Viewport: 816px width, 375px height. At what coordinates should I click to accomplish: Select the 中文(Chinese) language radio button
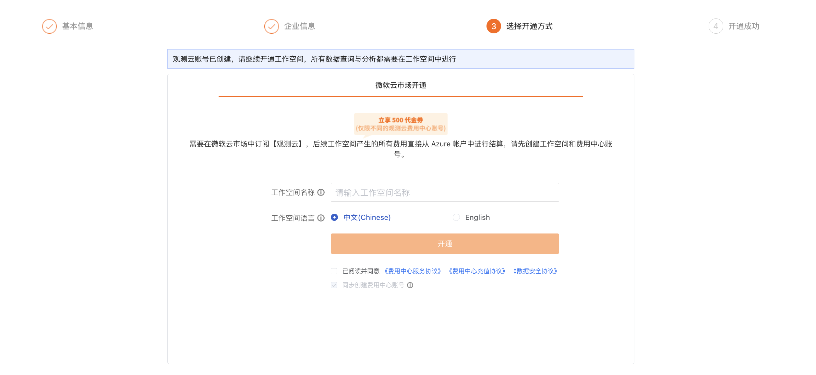[334, 217]
